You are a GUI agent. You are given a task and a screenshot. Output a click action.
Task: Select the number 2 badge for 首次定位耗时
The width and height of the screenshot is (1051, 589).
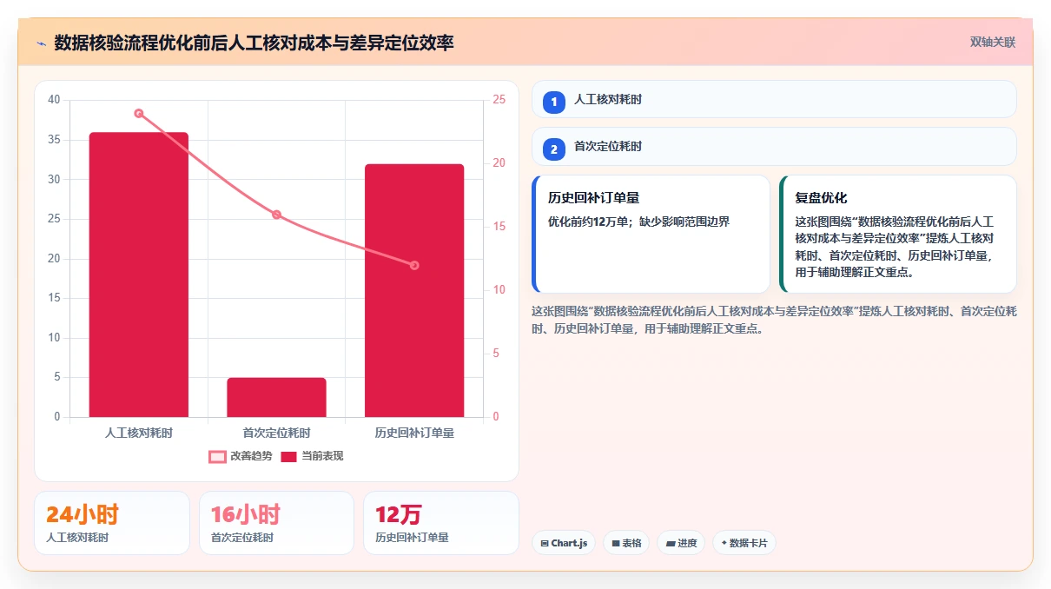554,149
